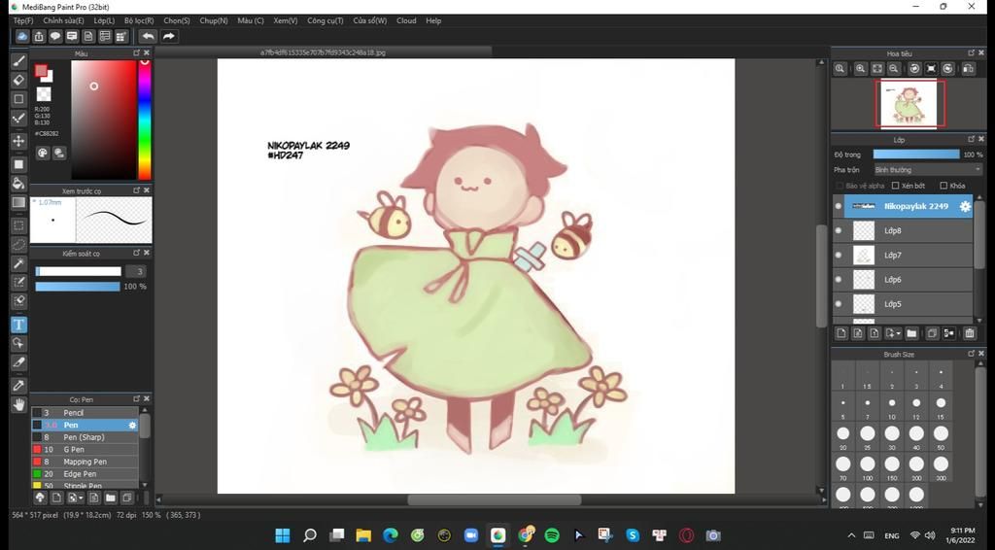Pick the Hand pan tool

click(x=18, y=404)
